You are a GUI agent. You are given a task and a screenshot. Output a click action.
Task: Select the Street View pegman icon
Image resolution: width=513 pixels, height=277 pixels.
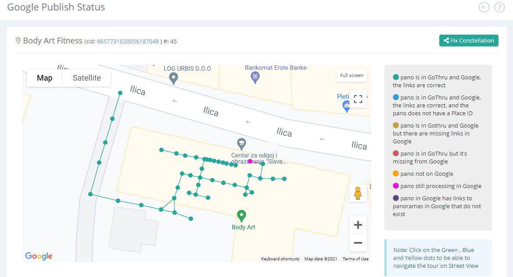tap(358, 193)
